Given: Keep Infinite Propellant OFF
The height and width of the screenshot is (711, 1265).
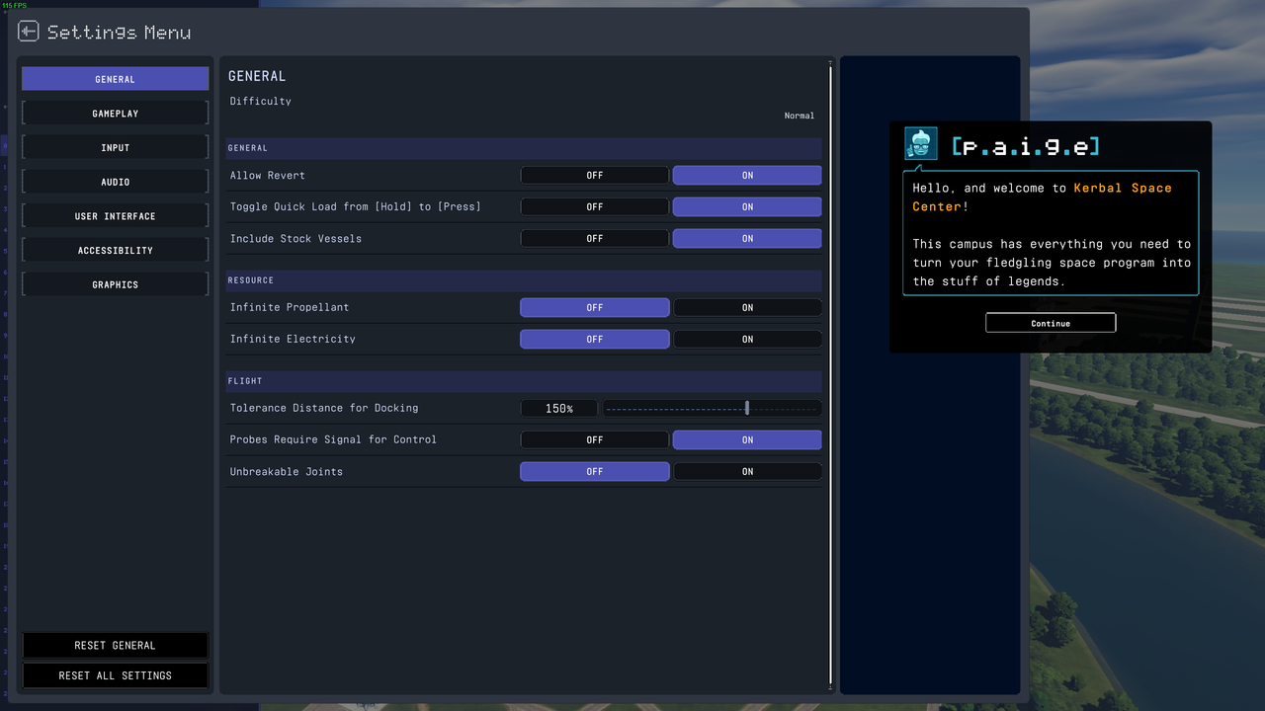Looking at the screenshot, I should click(x=595, y=307).
